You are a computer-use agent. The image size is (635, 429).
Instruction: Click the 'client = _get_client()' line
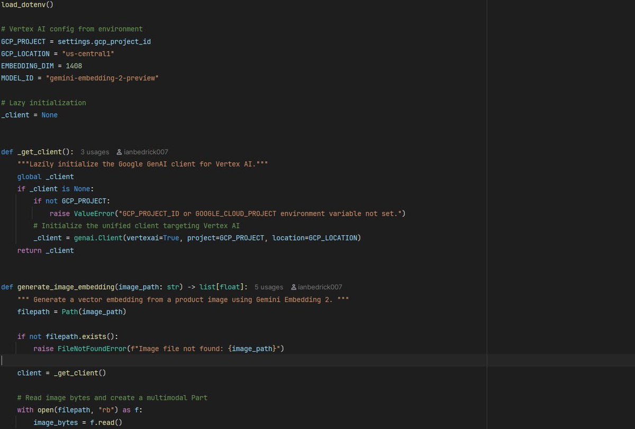coord(62,373)
